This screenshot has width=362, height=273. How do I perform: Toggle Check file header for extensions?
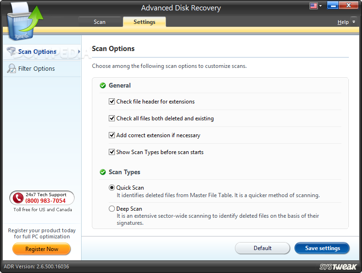click(x=112, y=102)
